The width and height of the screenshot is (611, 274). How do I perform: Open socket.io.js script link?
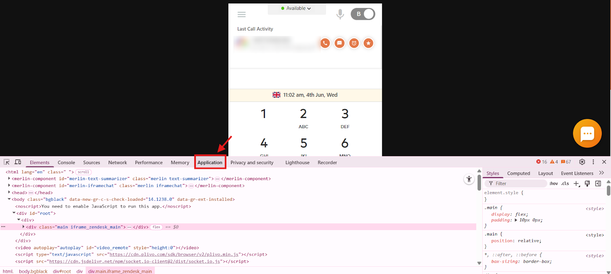(135, 261)
